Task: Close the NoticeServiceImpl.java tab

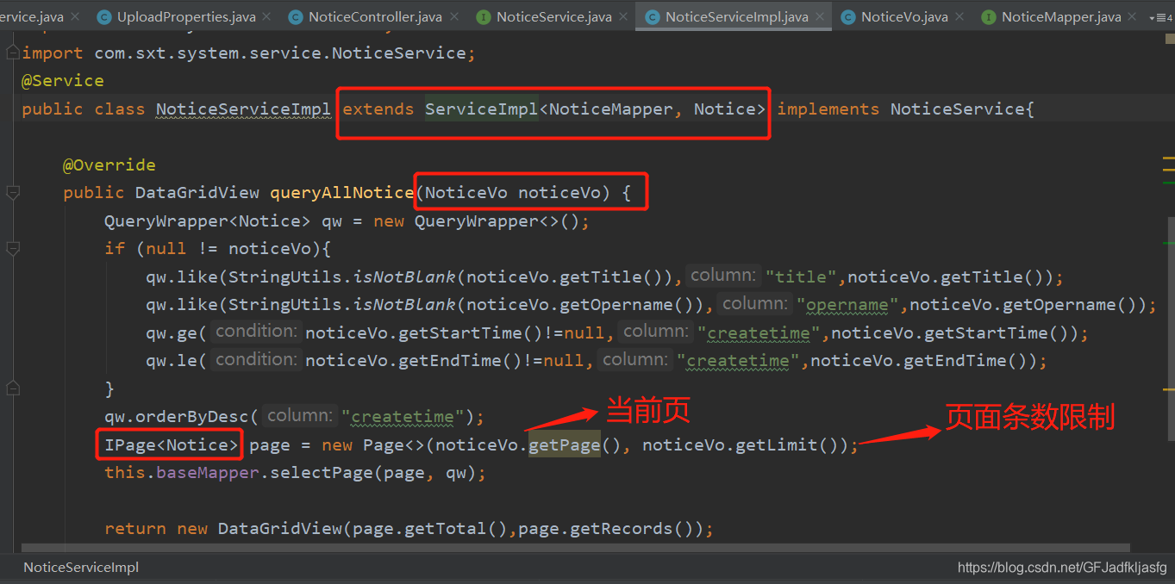Action: point(818,16)
